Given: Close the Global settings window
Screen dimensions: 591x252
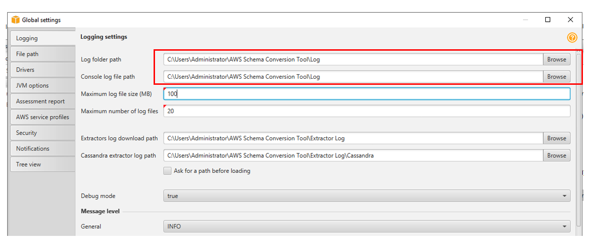Looking at the screenshot, I should coord(571,20).
